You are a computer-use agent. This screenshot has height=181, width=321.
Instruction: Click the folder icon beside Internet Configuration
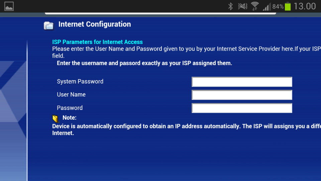coord(49,25)
